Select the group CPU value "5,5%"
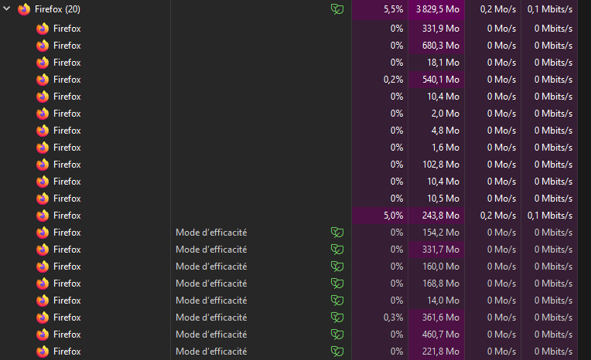 (x=393, y=9)
